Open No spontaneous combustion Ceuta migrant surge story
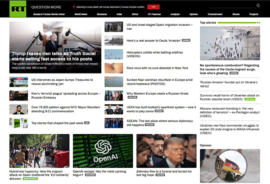This screenshot has height=184, width=270. (229, 69)
